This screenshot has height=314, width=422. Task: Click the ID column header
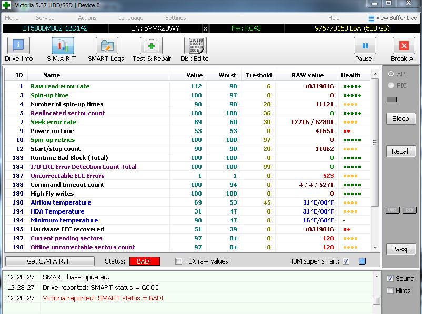pos(19,75)
